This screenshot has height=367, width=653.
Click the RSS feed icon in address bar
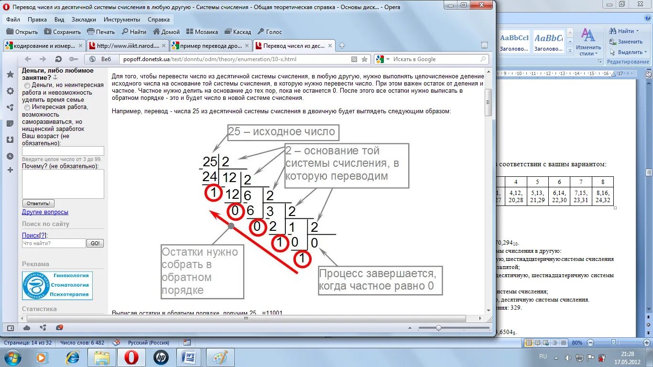point(354,59)
